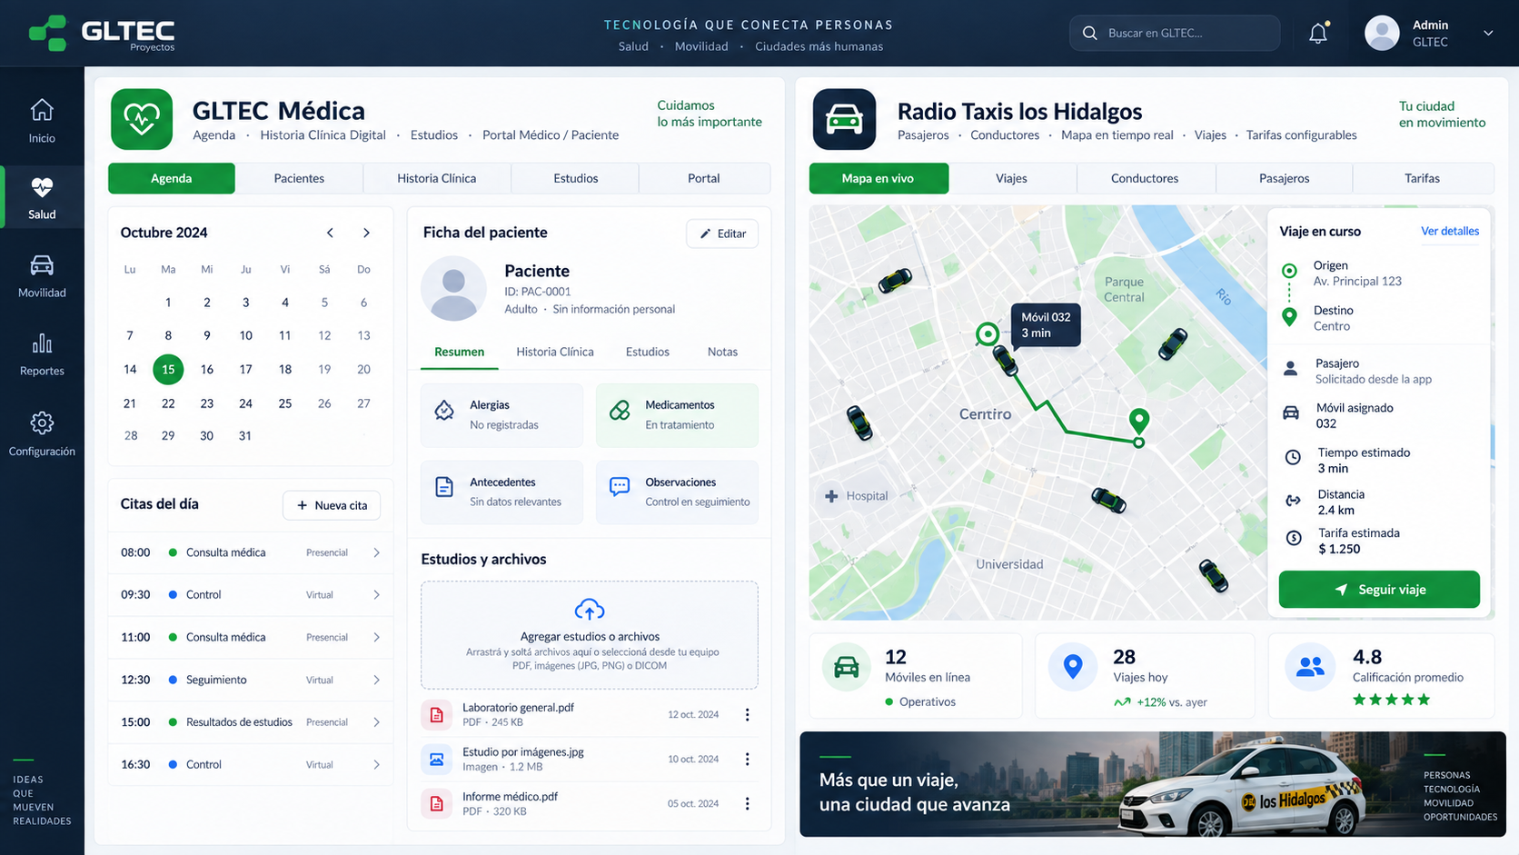
Task: Open Movilidad car icon in sidebar
Action: tap(42, 265)
